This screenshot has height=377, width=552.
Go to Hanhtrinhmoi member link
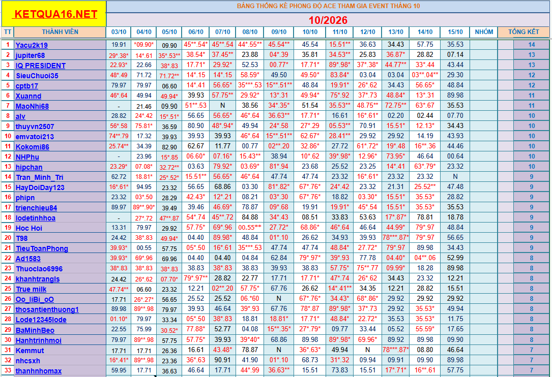pyautogui.click(x=38, y=341)
